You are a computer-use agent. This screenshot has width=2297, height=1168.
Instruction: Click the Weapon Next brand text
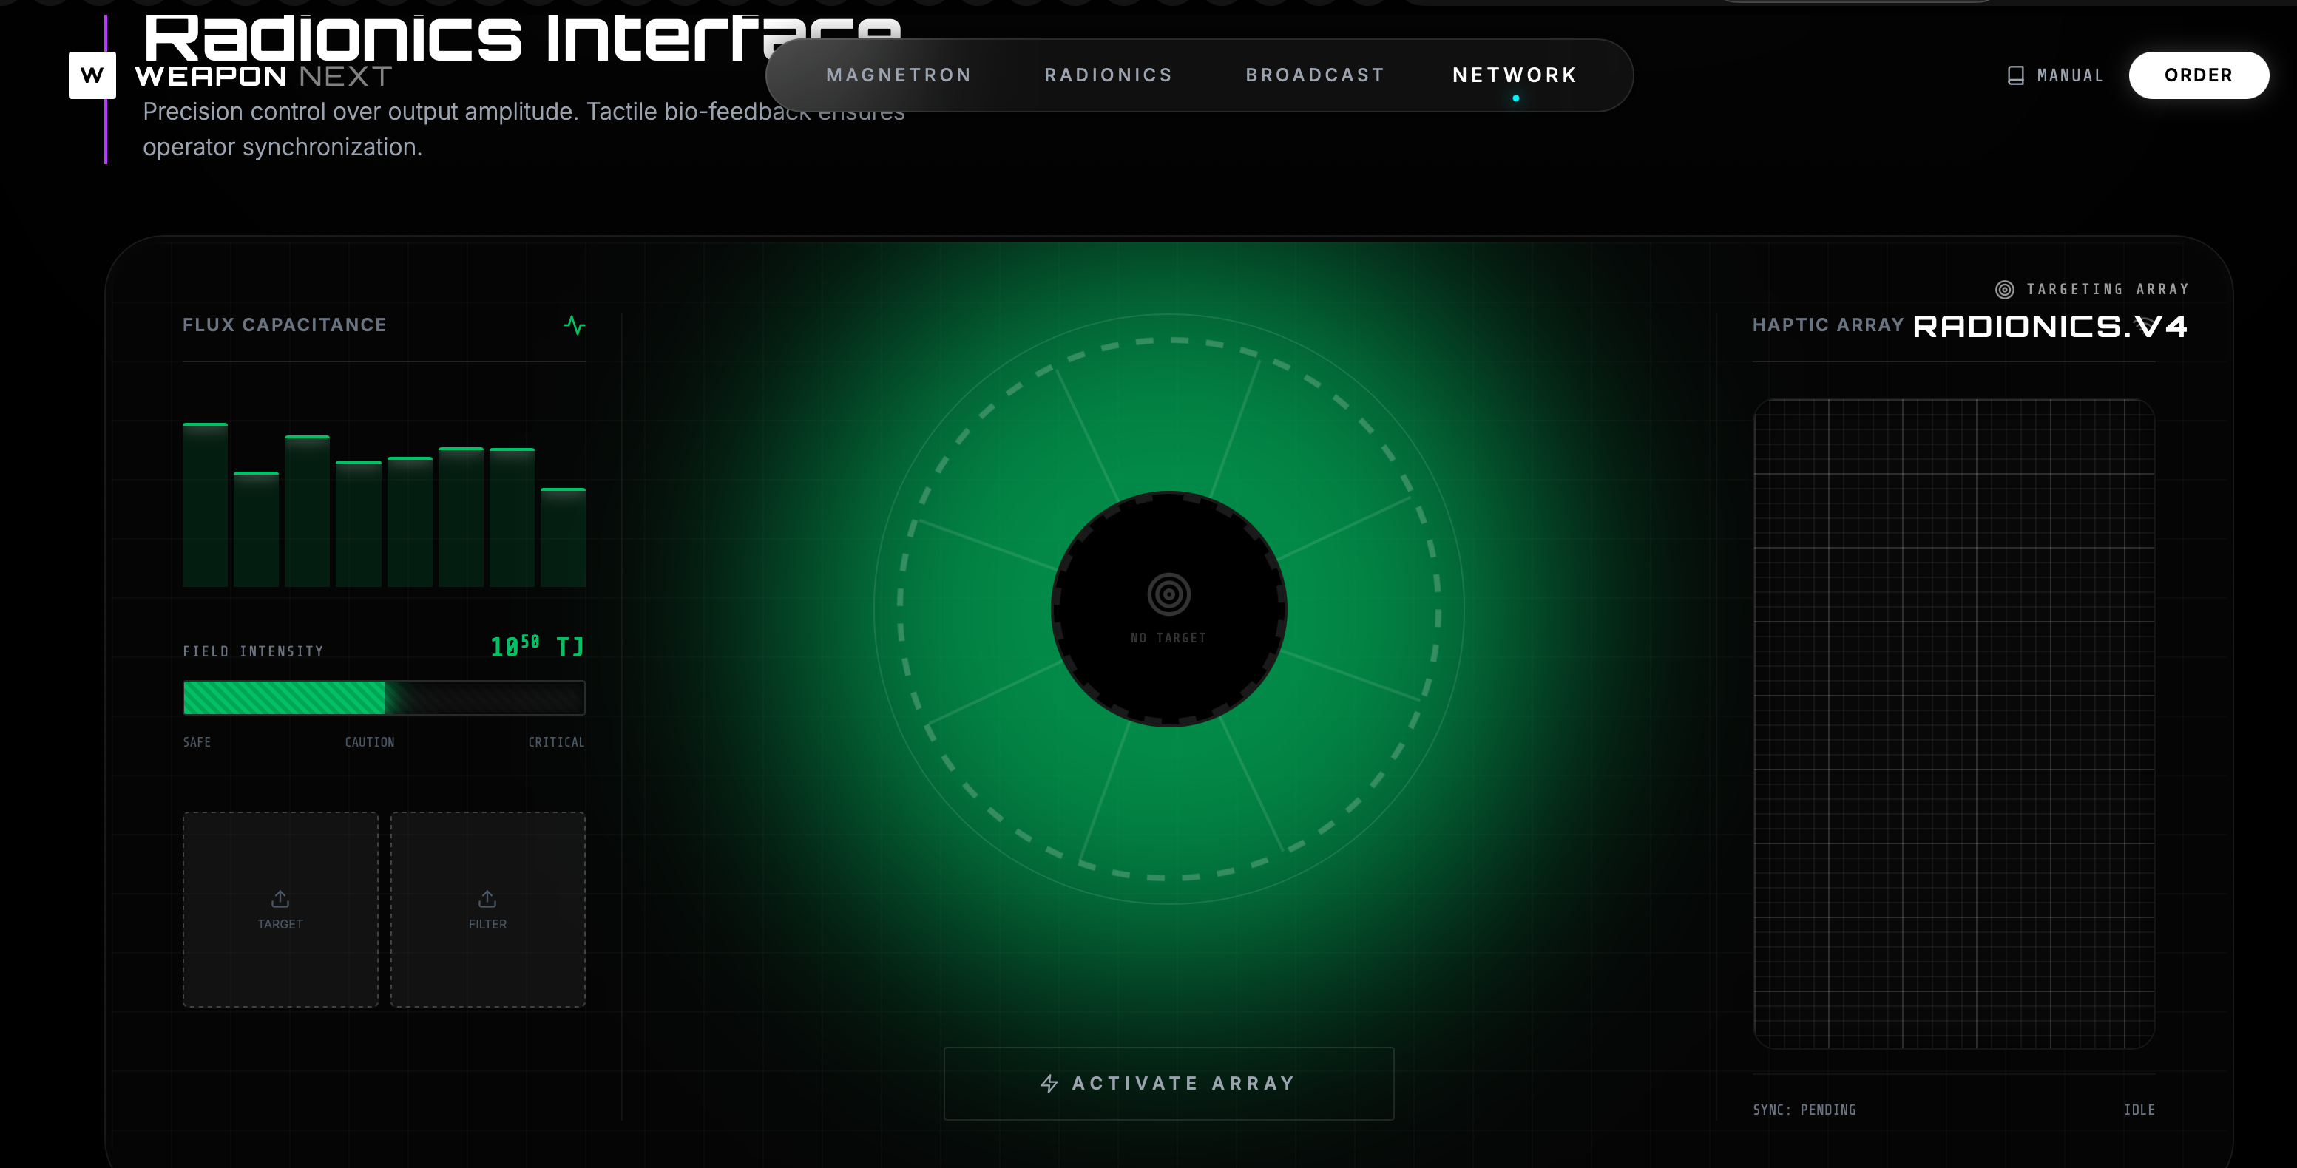[x=263, y=77]
